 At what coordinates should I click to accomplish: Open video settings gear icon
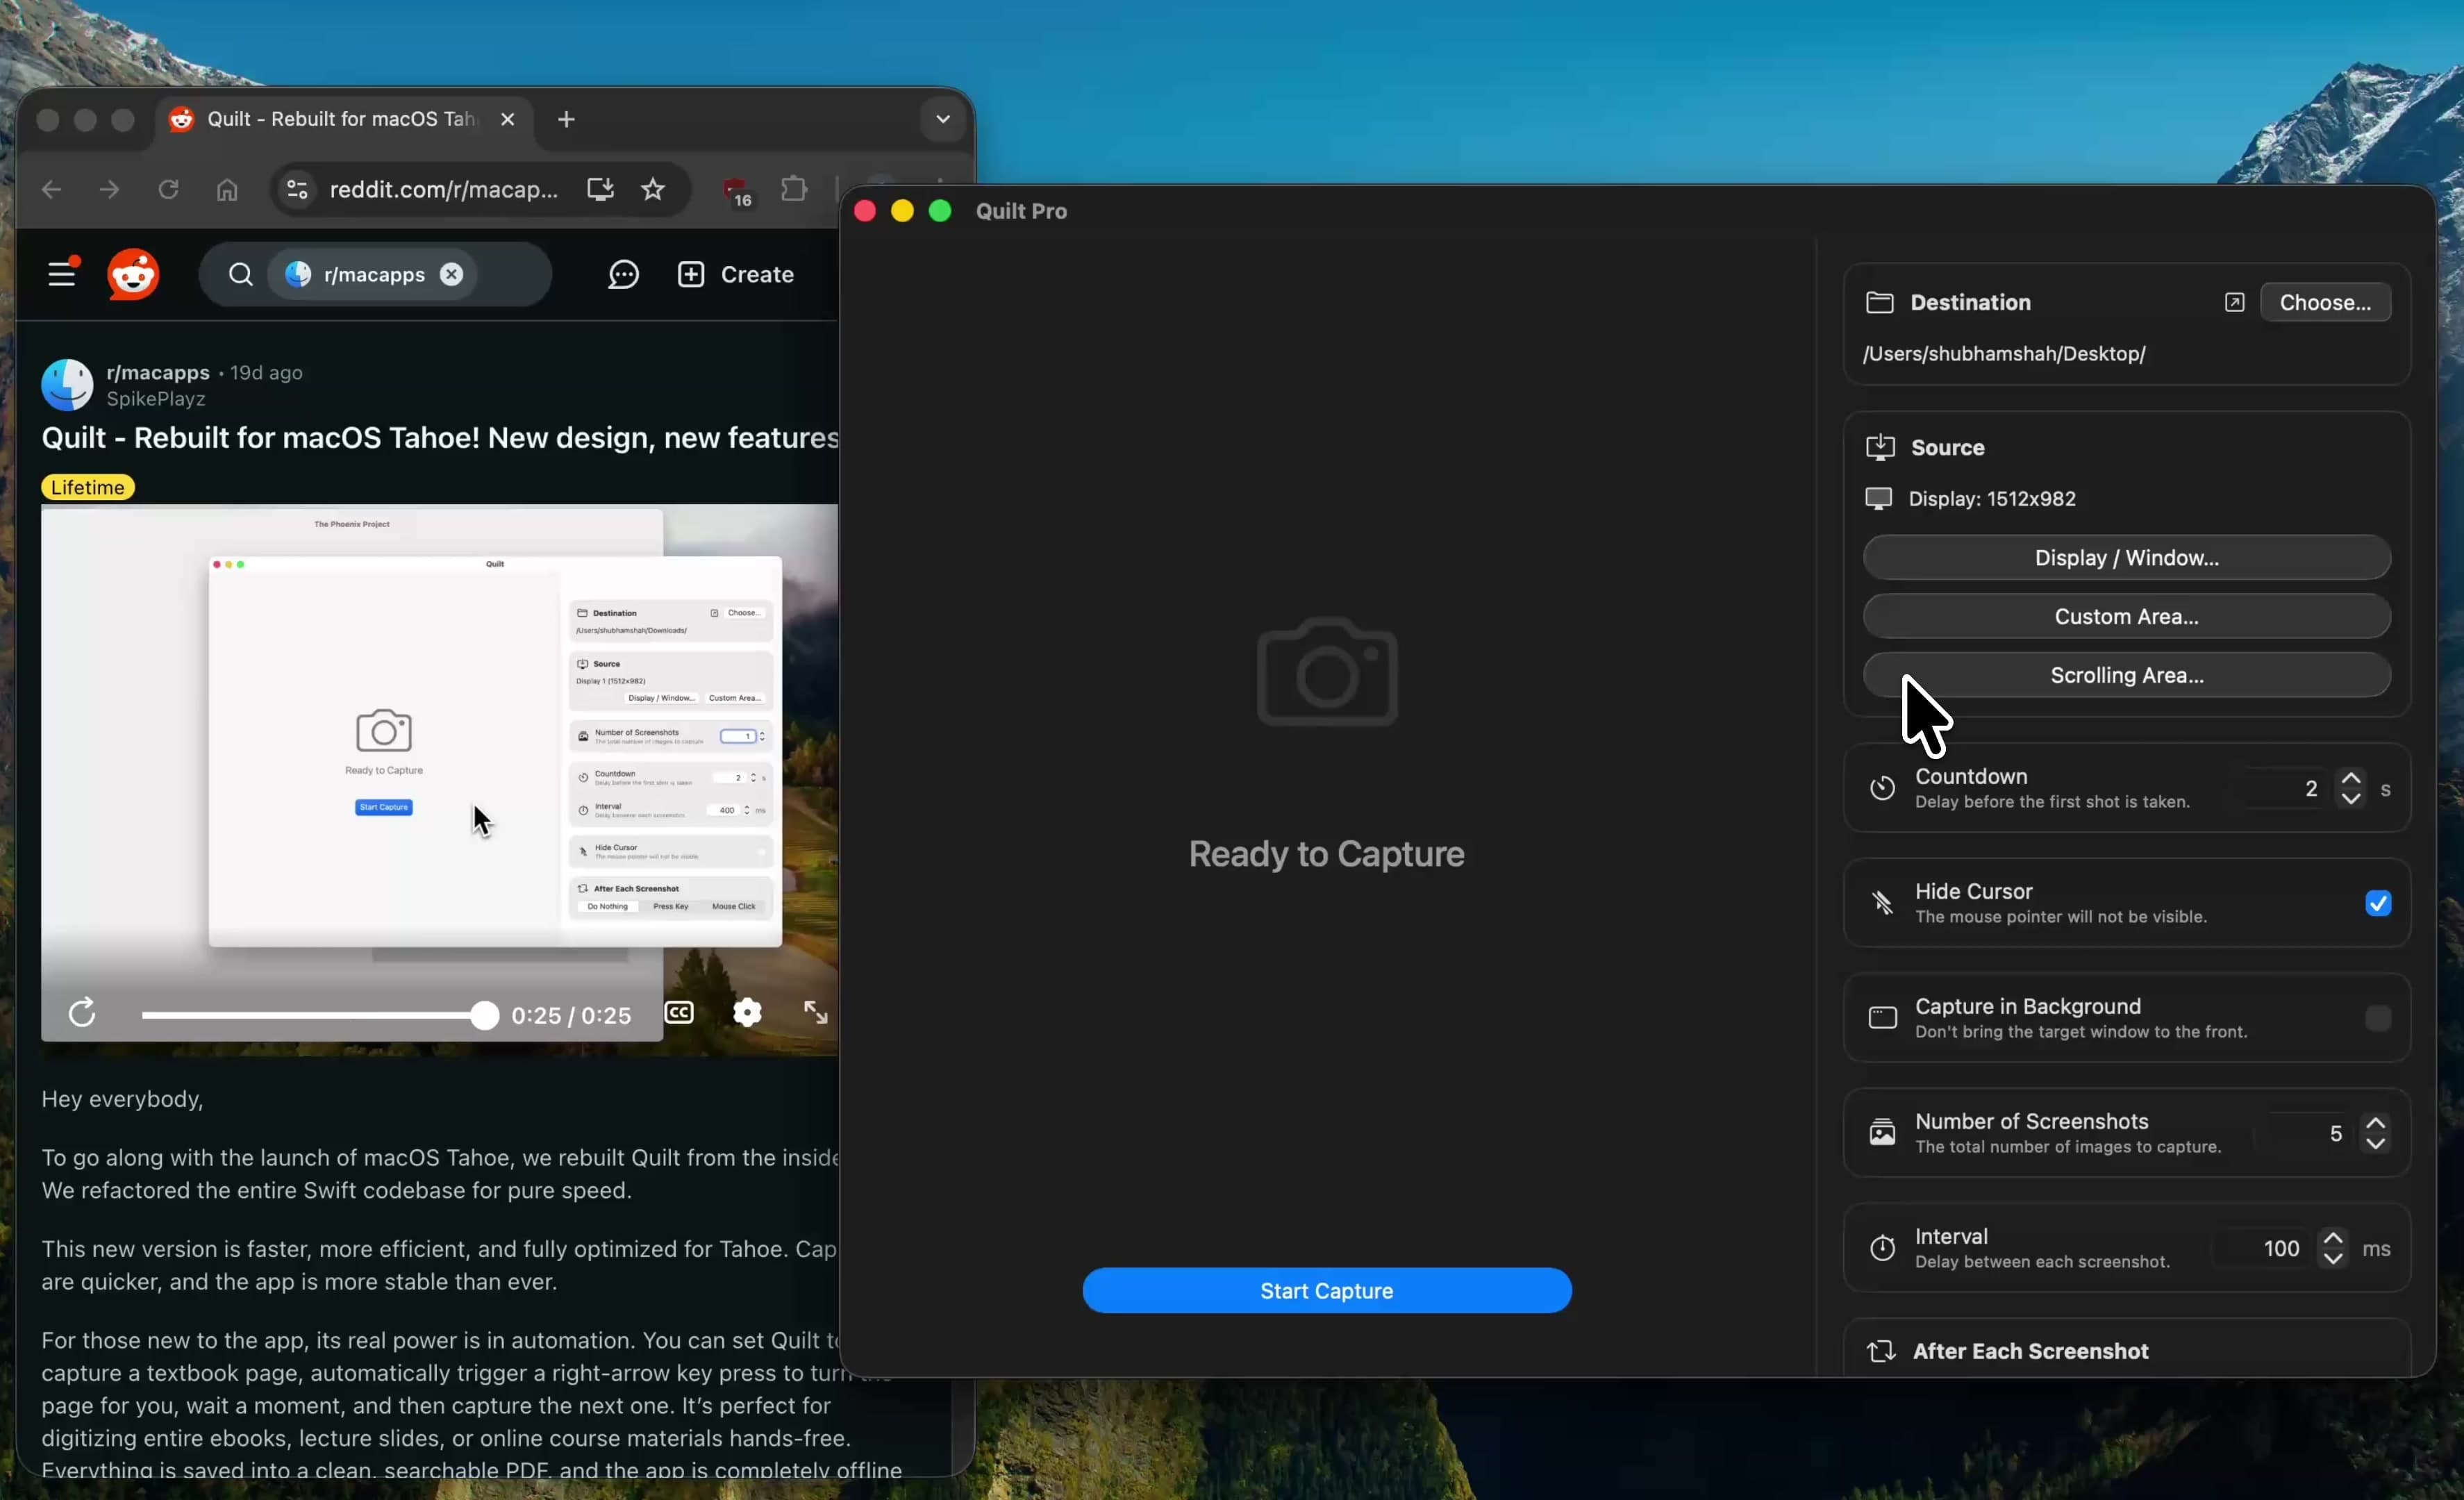(747, 1013)
